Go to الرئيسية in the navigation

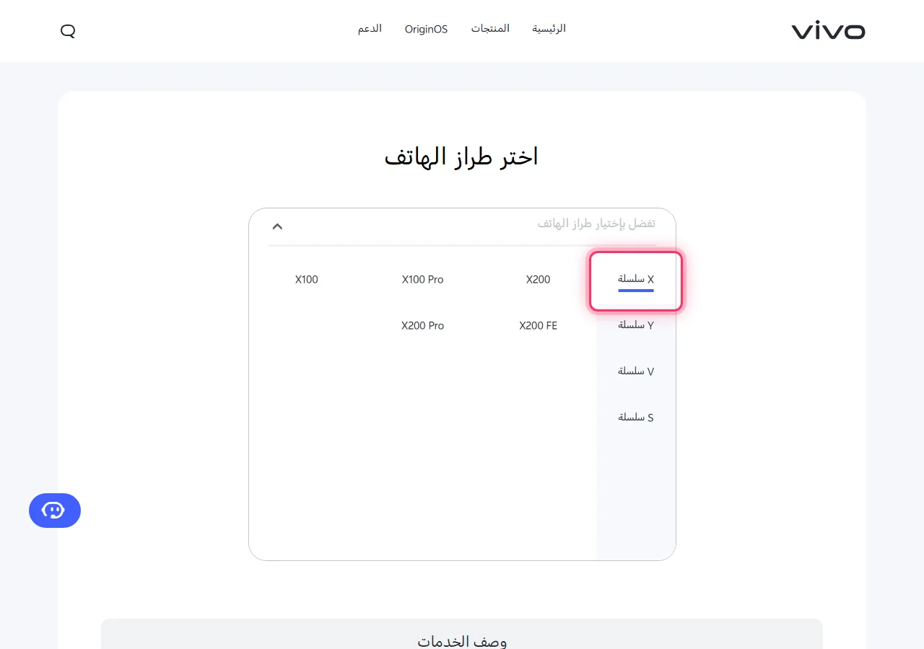point(549,29)
